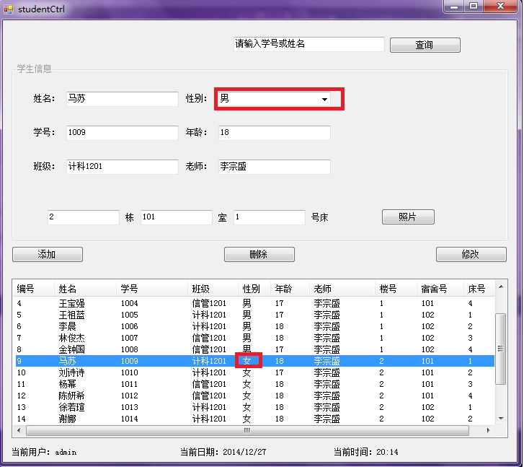Click the horizontal scrollbar thumb of the list

[x=247, y=430]
